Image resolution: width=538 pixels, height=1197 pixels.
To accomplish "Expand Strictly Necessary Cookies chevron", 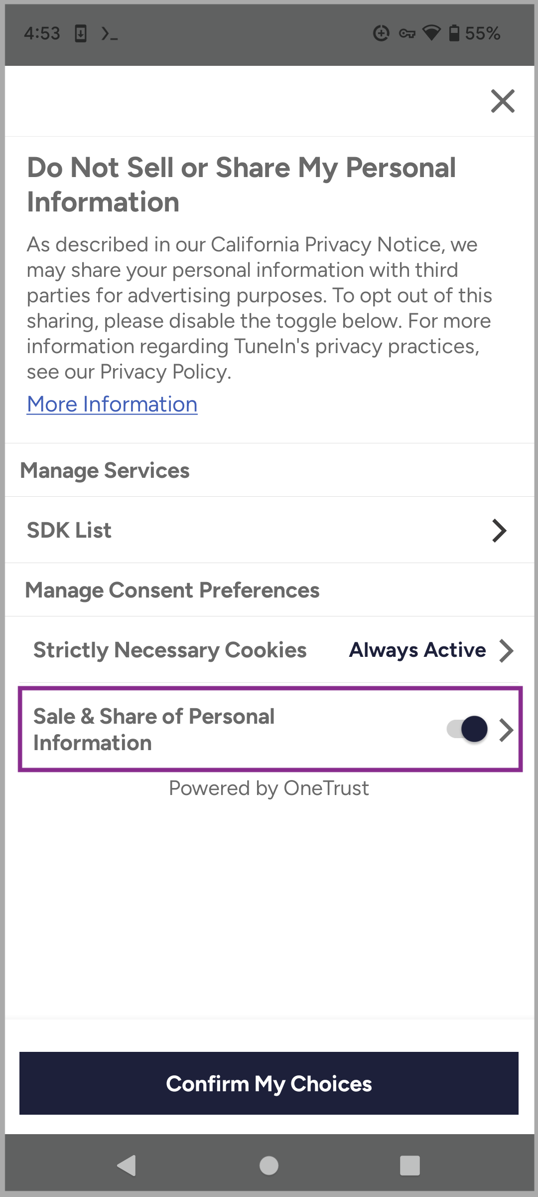I will click(506, 650).
